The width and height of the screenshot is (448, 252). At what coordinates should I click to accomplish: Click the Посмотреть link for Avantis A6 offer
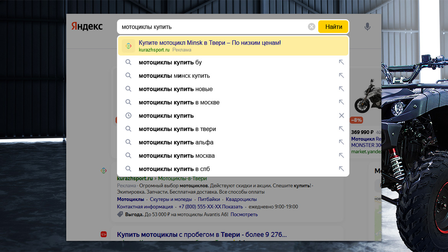(244, 214)
